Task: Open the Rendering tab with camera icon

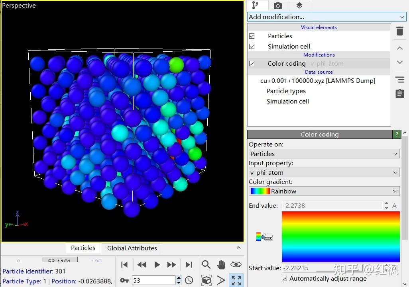Action: click(x=278, y=6)
